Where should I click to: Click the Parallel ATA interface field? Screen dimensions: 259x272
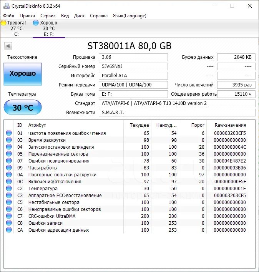[133, 76]
